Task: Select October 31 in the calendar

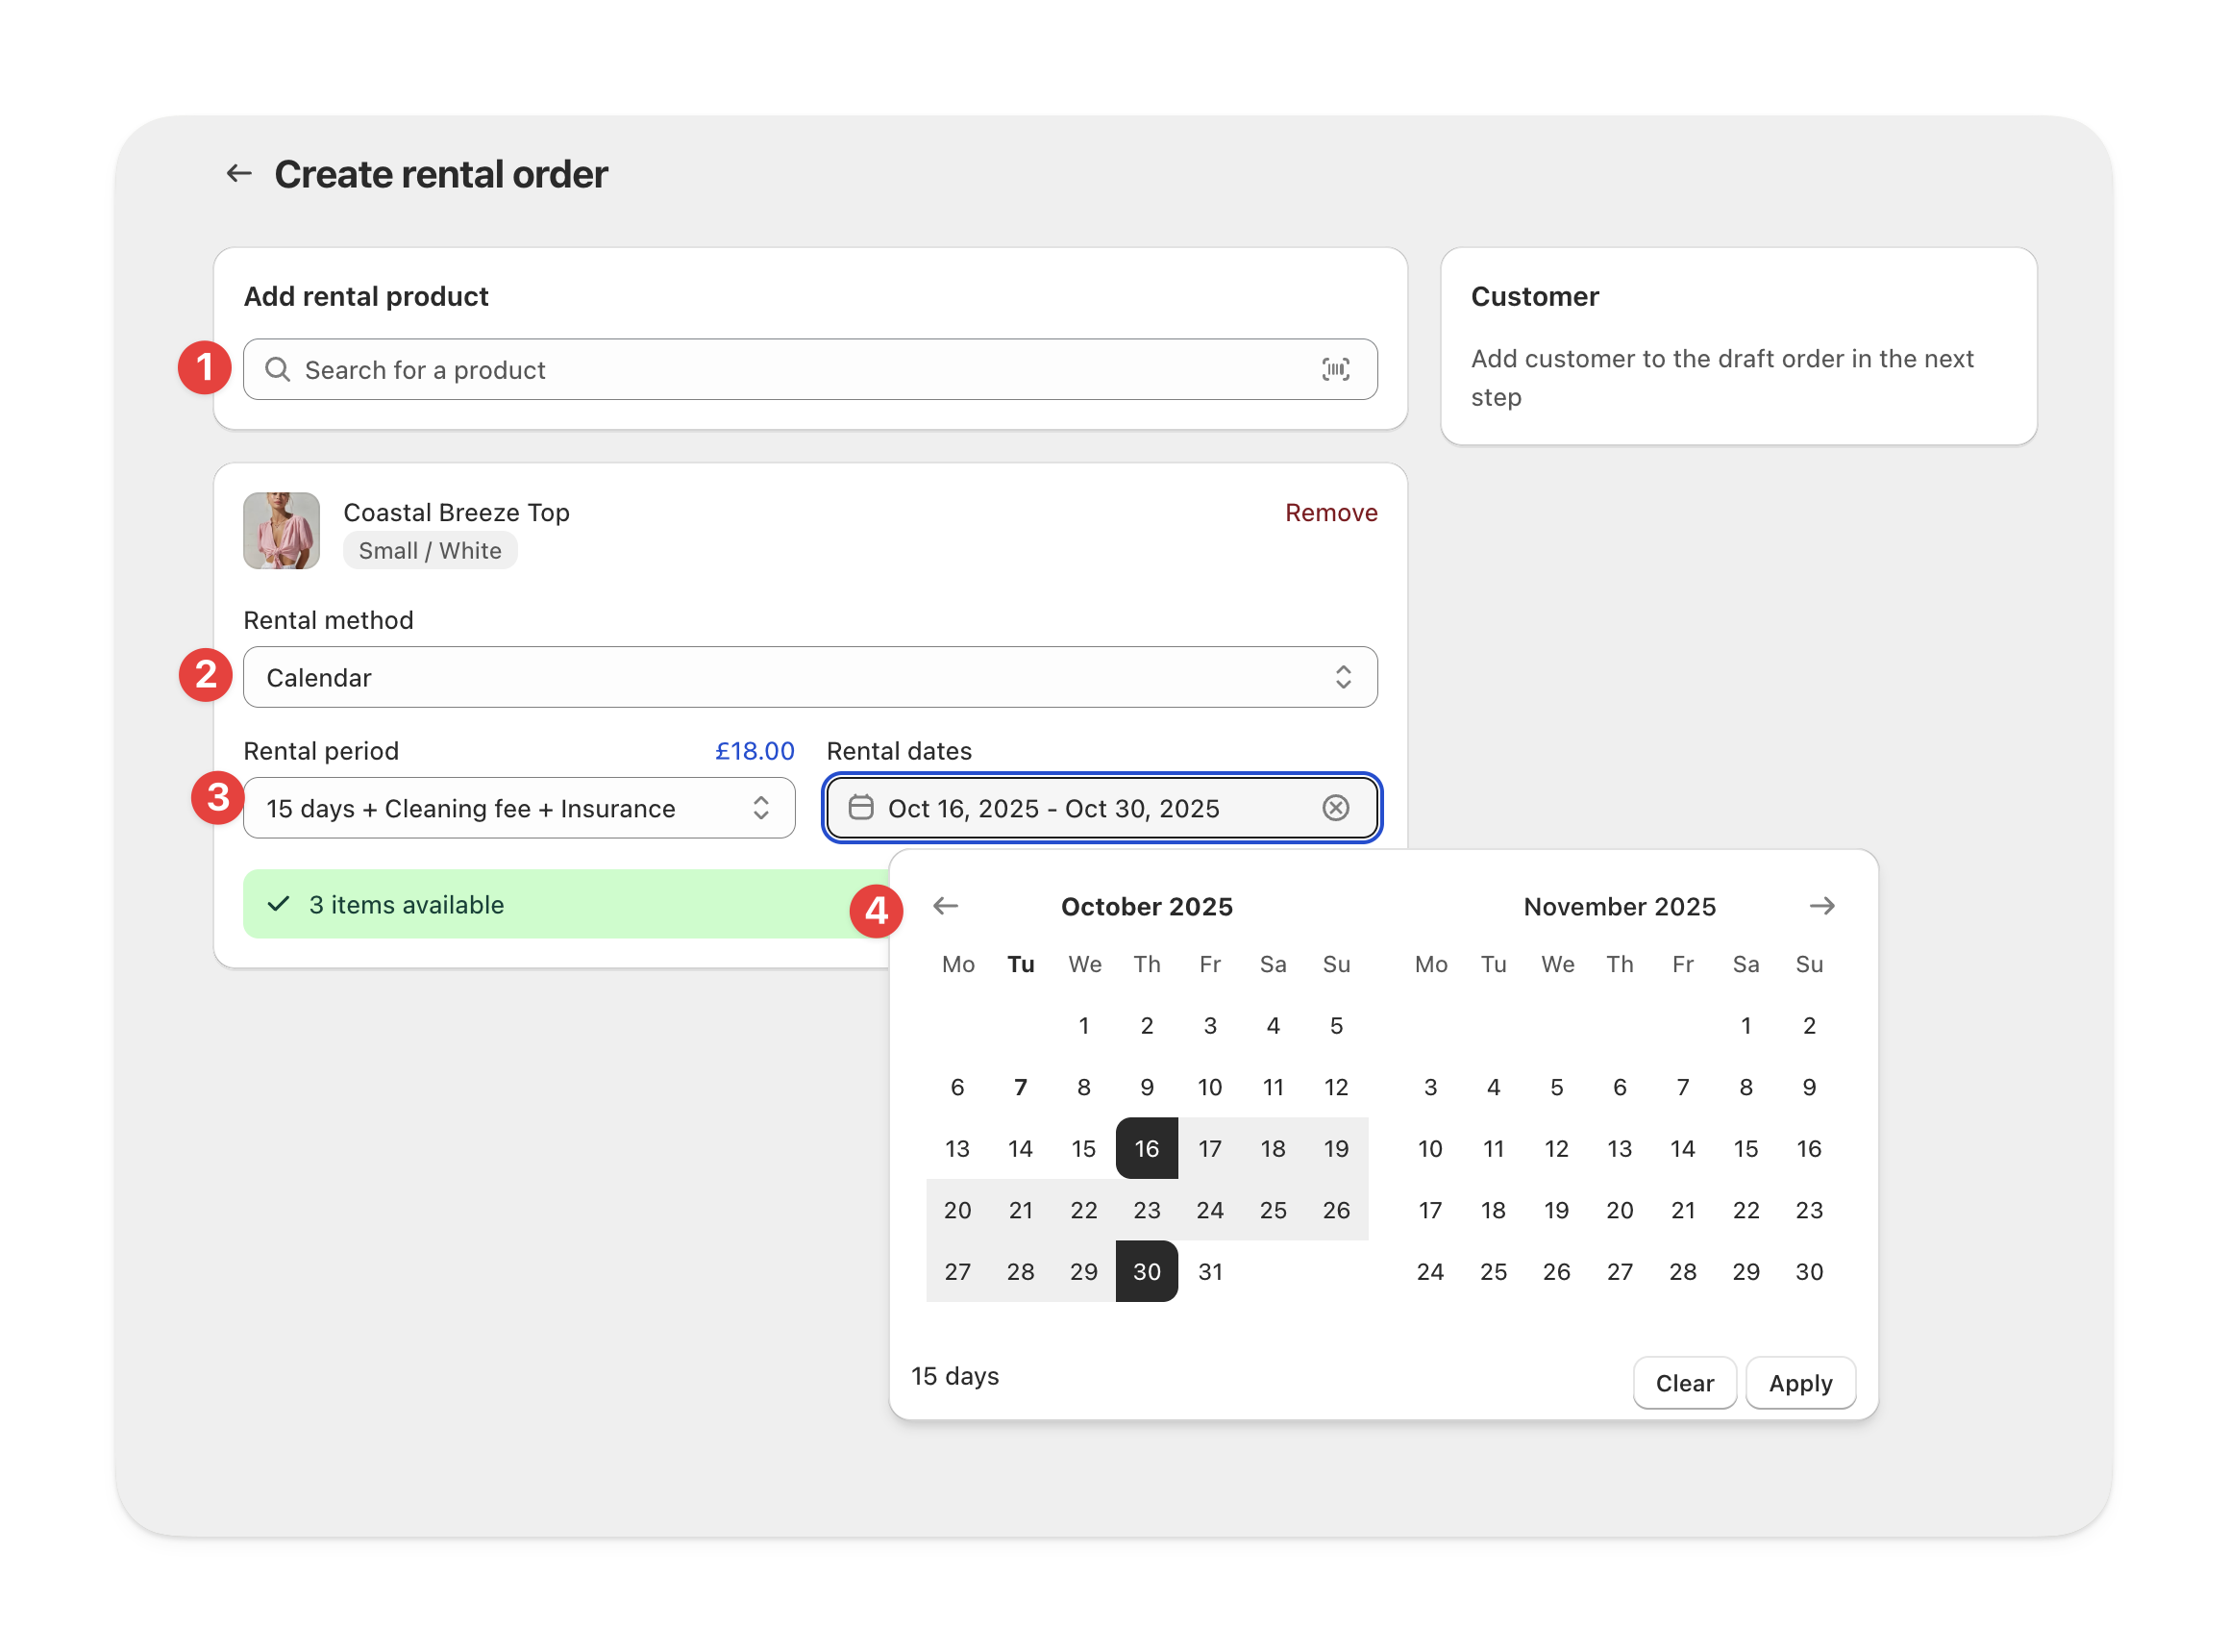Action: [x=1209, y=1272]
